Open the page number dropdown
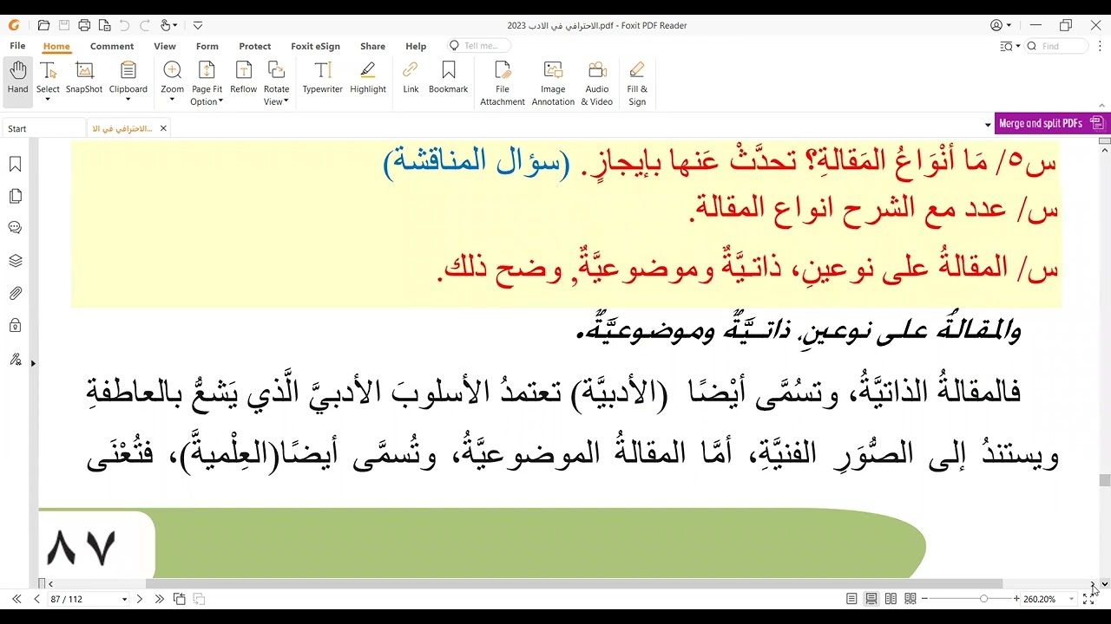 (x=124, y=599)
